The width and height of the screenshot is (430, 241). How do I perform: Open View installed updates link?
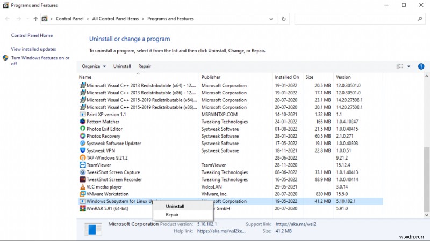coord(33,49)
